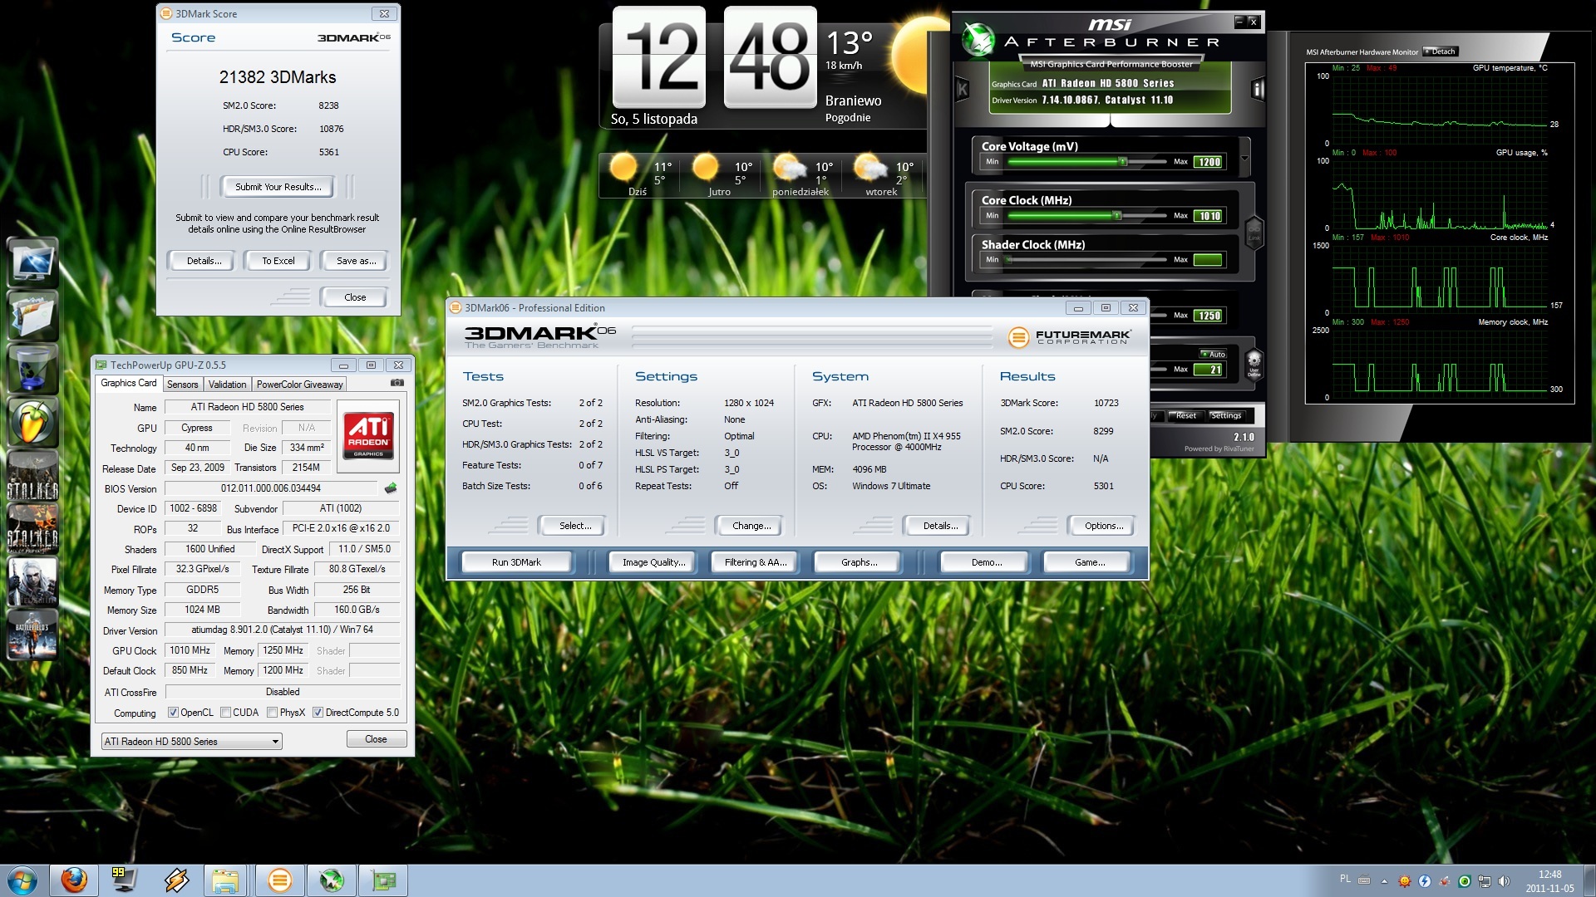Screen dimensions: 1596x897
Task: Open the Recycle Bin dock icon
Action: coord(32,367)
